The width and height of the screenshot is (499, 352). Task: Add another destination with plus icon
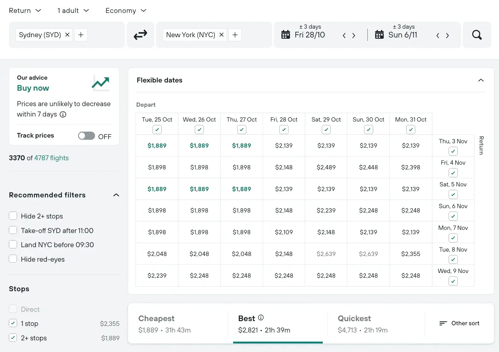[235, 35]
